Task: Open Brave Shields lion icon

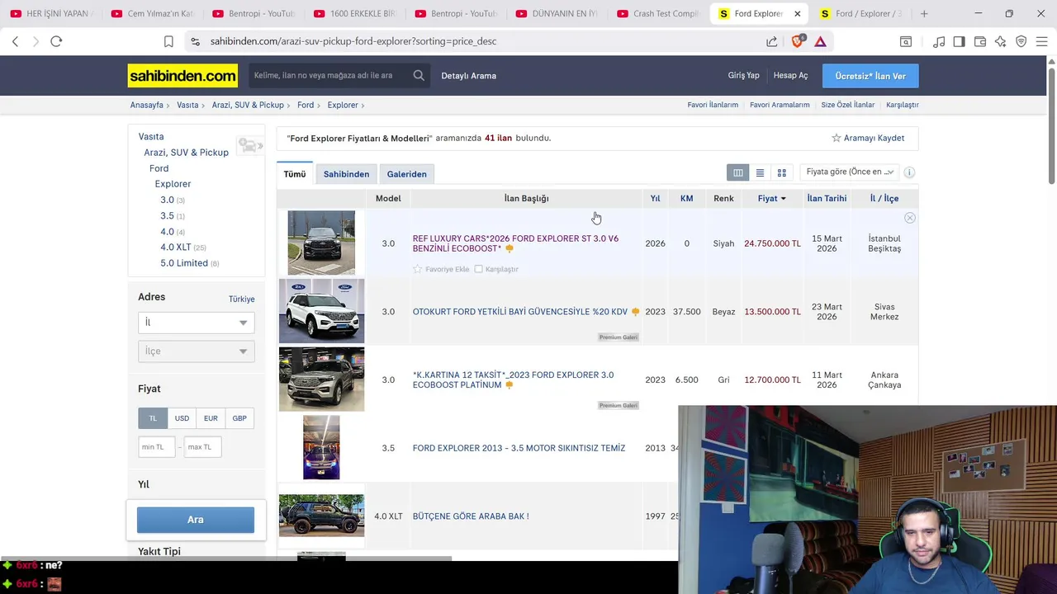Action: pyautogui.click(x=797, y=41)
